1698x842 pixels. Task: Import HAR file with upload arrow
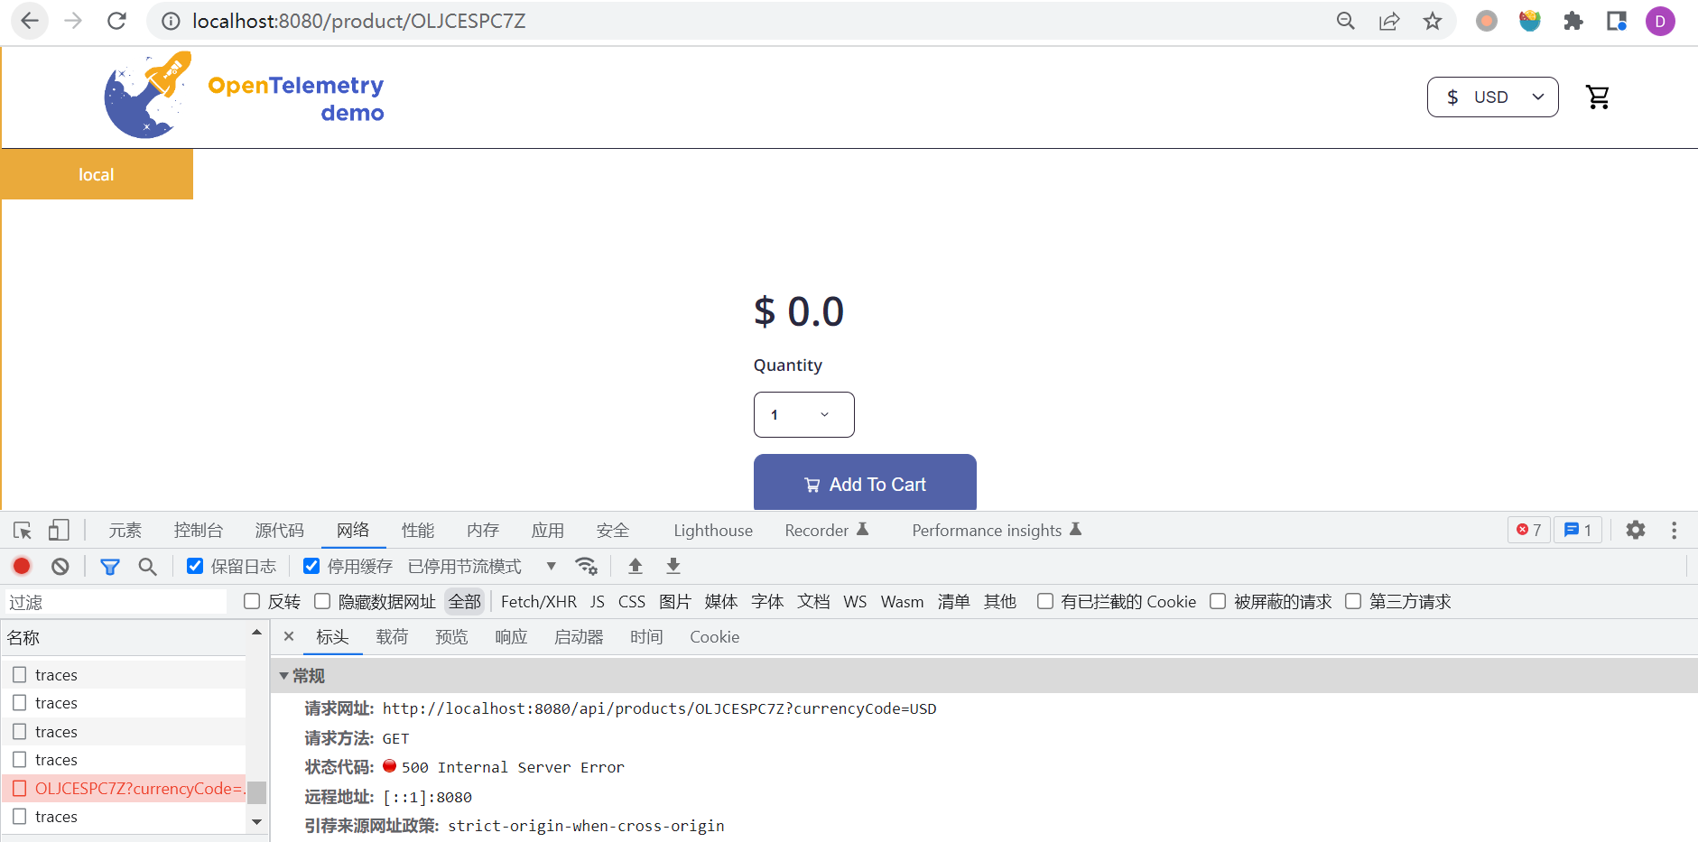click(x=636, y=566)
